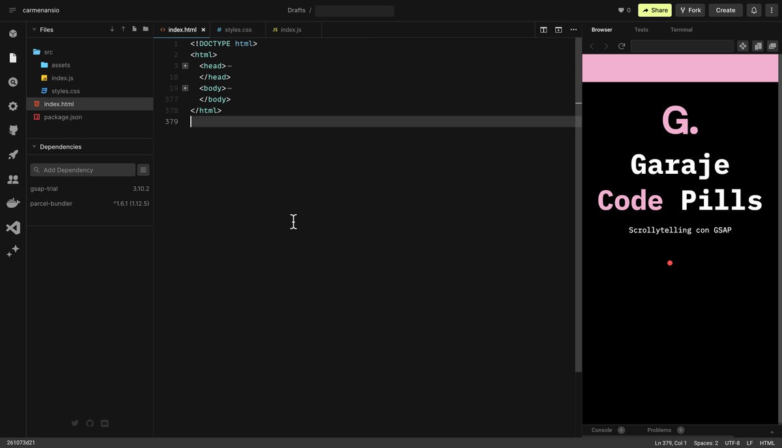Go forward in the preview browser
The width and height of the screenshot is (782, 448).
(x=607, y=46)
